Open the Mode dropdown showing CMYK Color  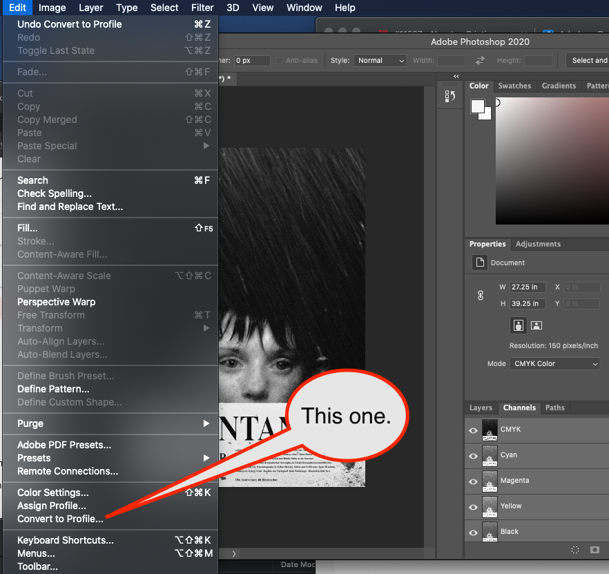(x=556, y=363)
